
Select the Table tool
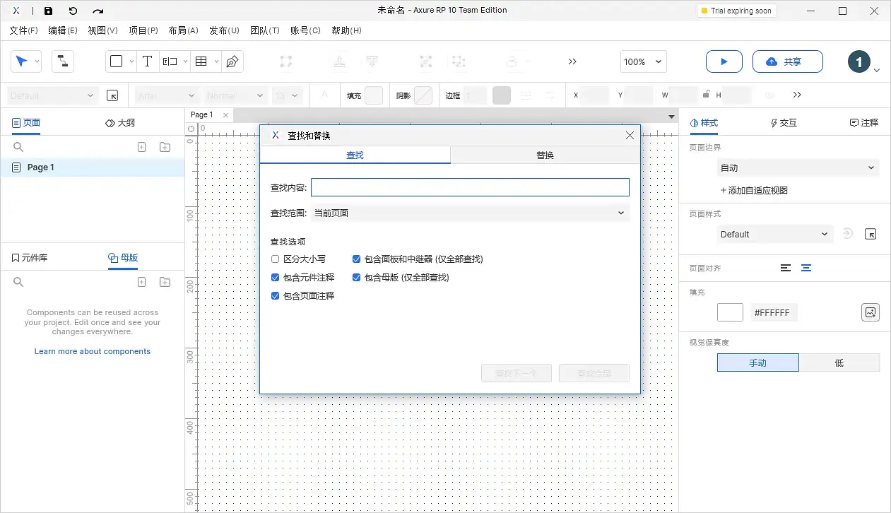coord(200,61)
